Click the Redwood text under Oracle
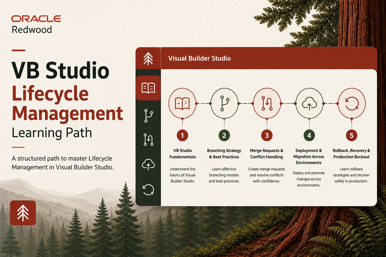The image size is (386, 257). (32, 30)
